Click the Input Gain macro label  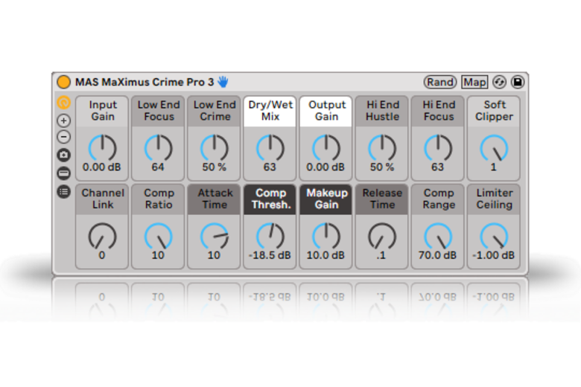pyautogui.click(x=102, y=111)
